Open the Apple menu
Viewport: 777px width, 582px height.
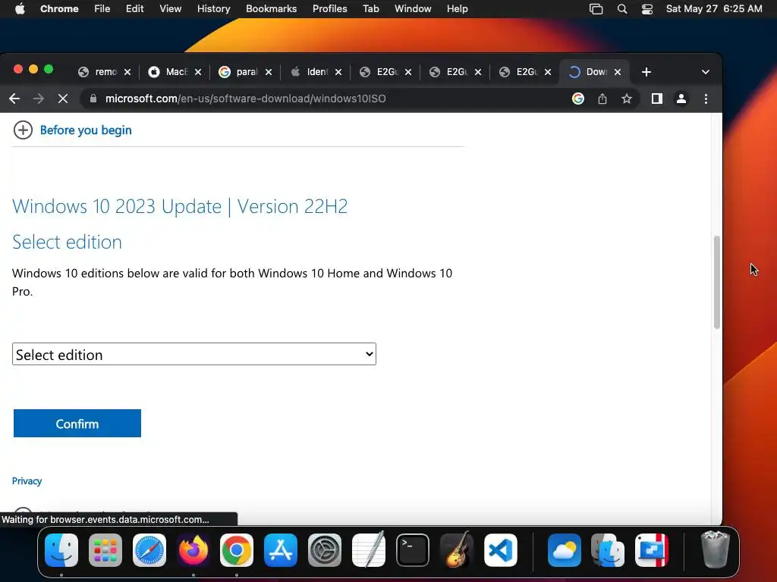(x=20, y=9)
